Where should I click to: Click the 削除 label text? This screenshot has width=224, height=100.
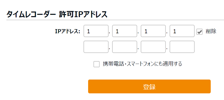(x=211, y=31)
